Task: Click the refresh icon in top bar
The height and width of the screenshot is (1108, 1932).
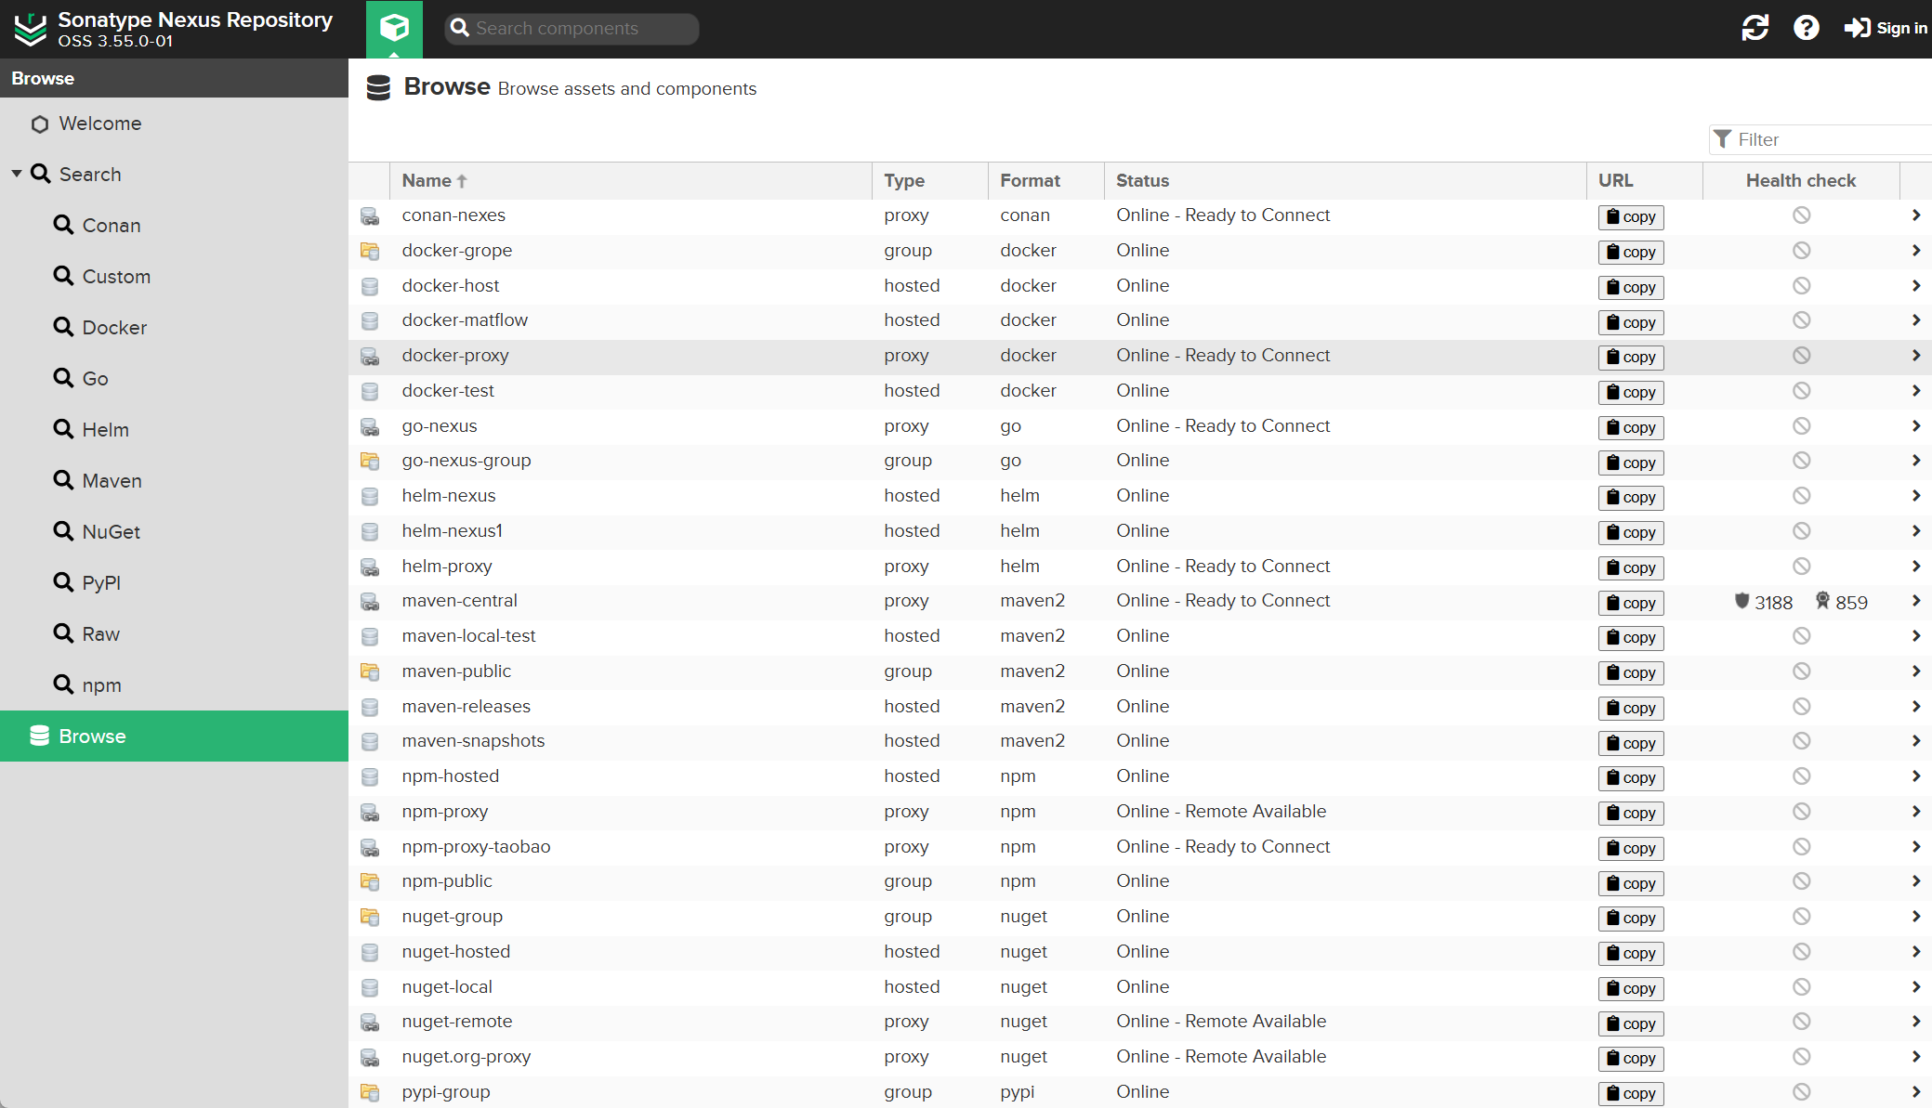Action: 1755,28
